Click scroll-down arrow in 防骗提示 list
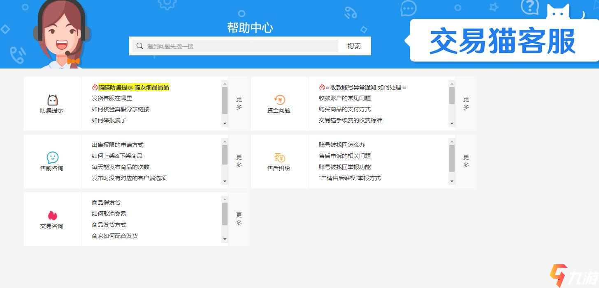 pyautogui.click(x=225, y=123)
